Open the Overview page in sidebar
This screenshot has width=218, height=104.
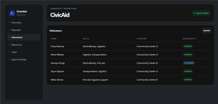(16, 23)
